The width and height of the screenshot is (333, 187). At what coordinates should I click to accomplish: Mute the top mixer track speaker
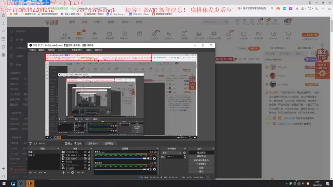(149, 158)
